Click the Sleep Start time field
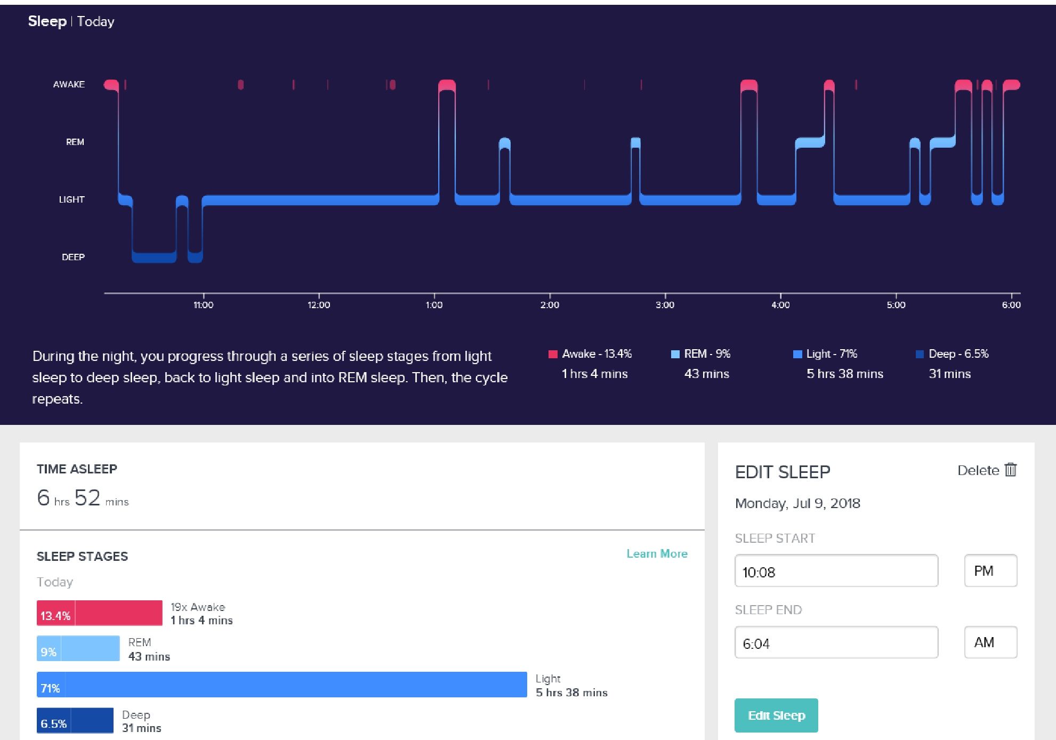The image size is (1056, 740). point(836,571)
